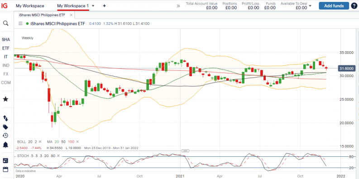This screenshot has width=359, height=179.
Task: Open STOCH indicator settings
Action: (23, 156)
